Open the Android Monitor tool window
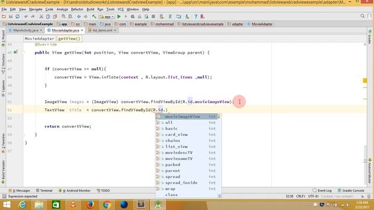 74,191
